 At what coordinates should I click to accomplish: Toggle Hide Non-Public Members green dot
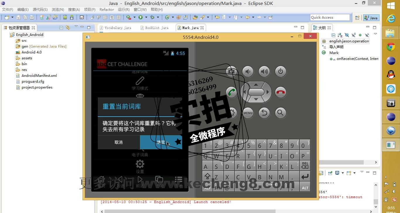[x=360, y=35]
